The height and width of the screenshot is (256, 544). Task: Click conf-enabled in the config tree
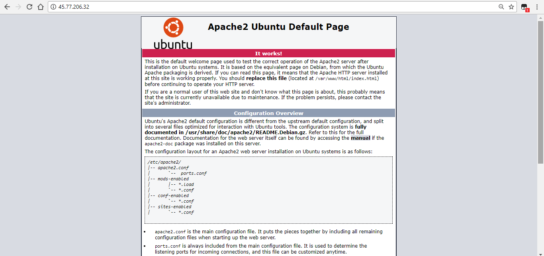coord(173,195)
